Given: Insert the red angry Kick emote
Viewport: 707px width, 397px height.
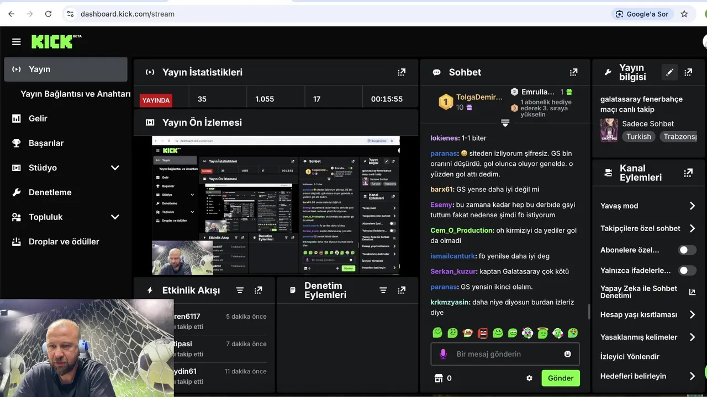Looking at the screenshot, I should [x=483, y=332].
